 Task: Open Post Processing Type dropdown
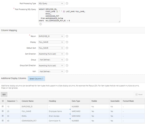tap(51, 3)
